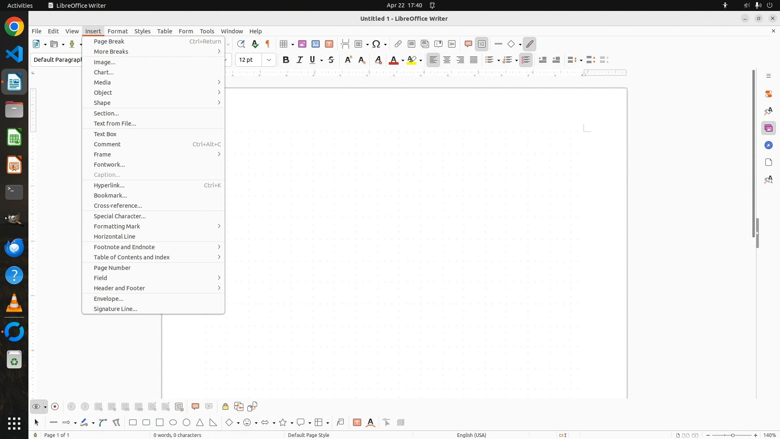The image size is (780, 439).
Task: Click the vertical document scrollbar
Action: (x=754, y=154)
